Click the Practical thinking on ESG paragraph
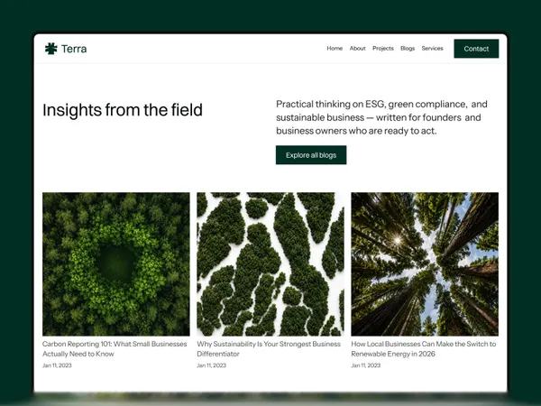 [382, 117]
